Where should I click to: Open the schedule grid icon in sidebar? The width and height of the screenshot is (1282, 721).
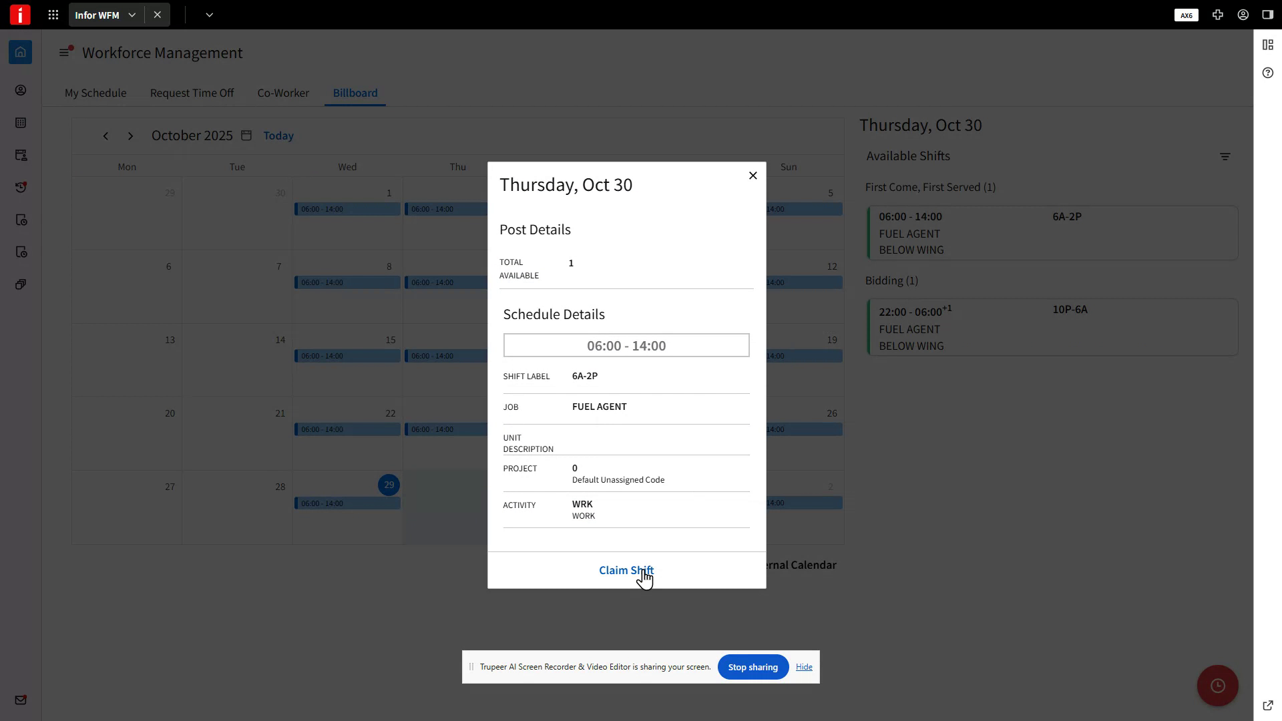pyautogui.click(x=21, y=123)
